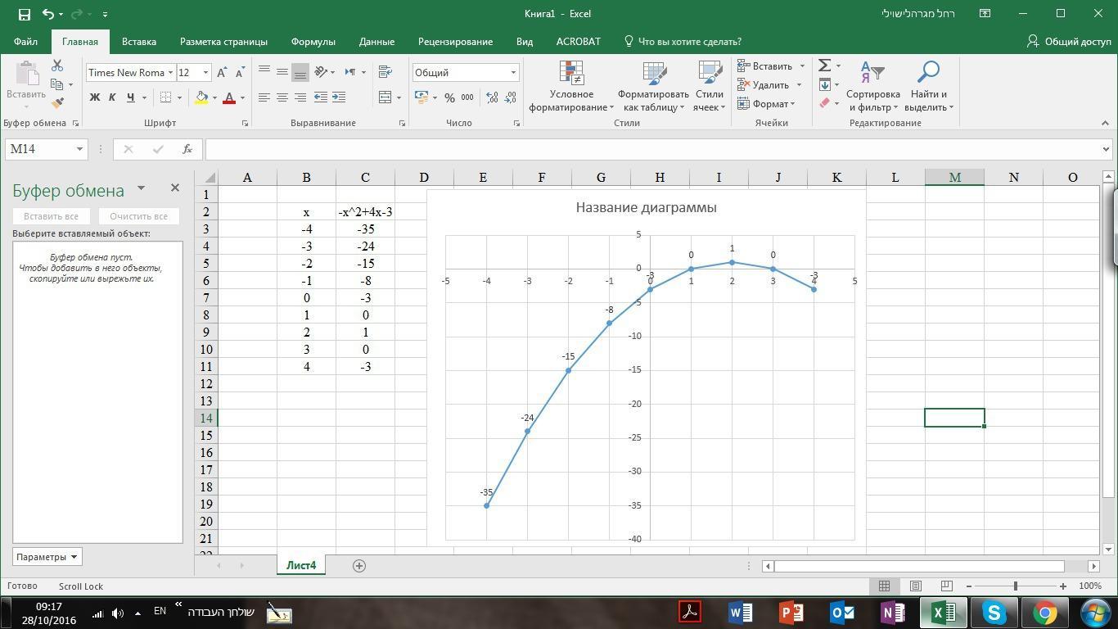Click the Удалить cells button

point(764,85)
